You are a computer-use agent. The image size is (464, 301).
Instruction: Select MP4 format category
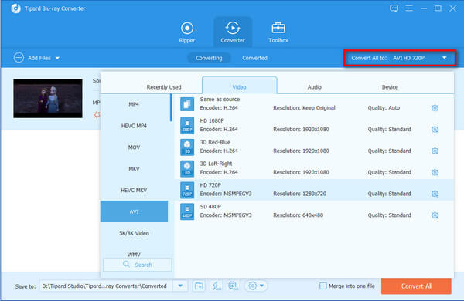point(134,104)
